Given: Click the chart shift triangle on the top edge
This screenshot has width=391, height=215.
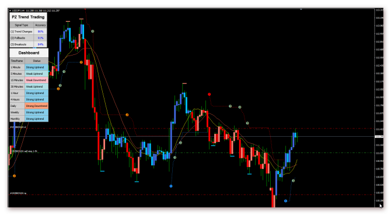Looking at the screenshot, I should (301, 9).
